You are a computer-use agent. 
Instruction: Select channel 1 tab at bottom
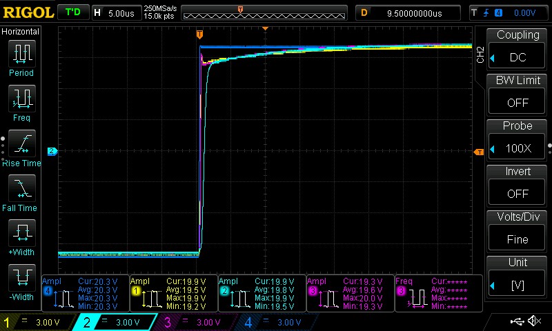click(34, 322)
